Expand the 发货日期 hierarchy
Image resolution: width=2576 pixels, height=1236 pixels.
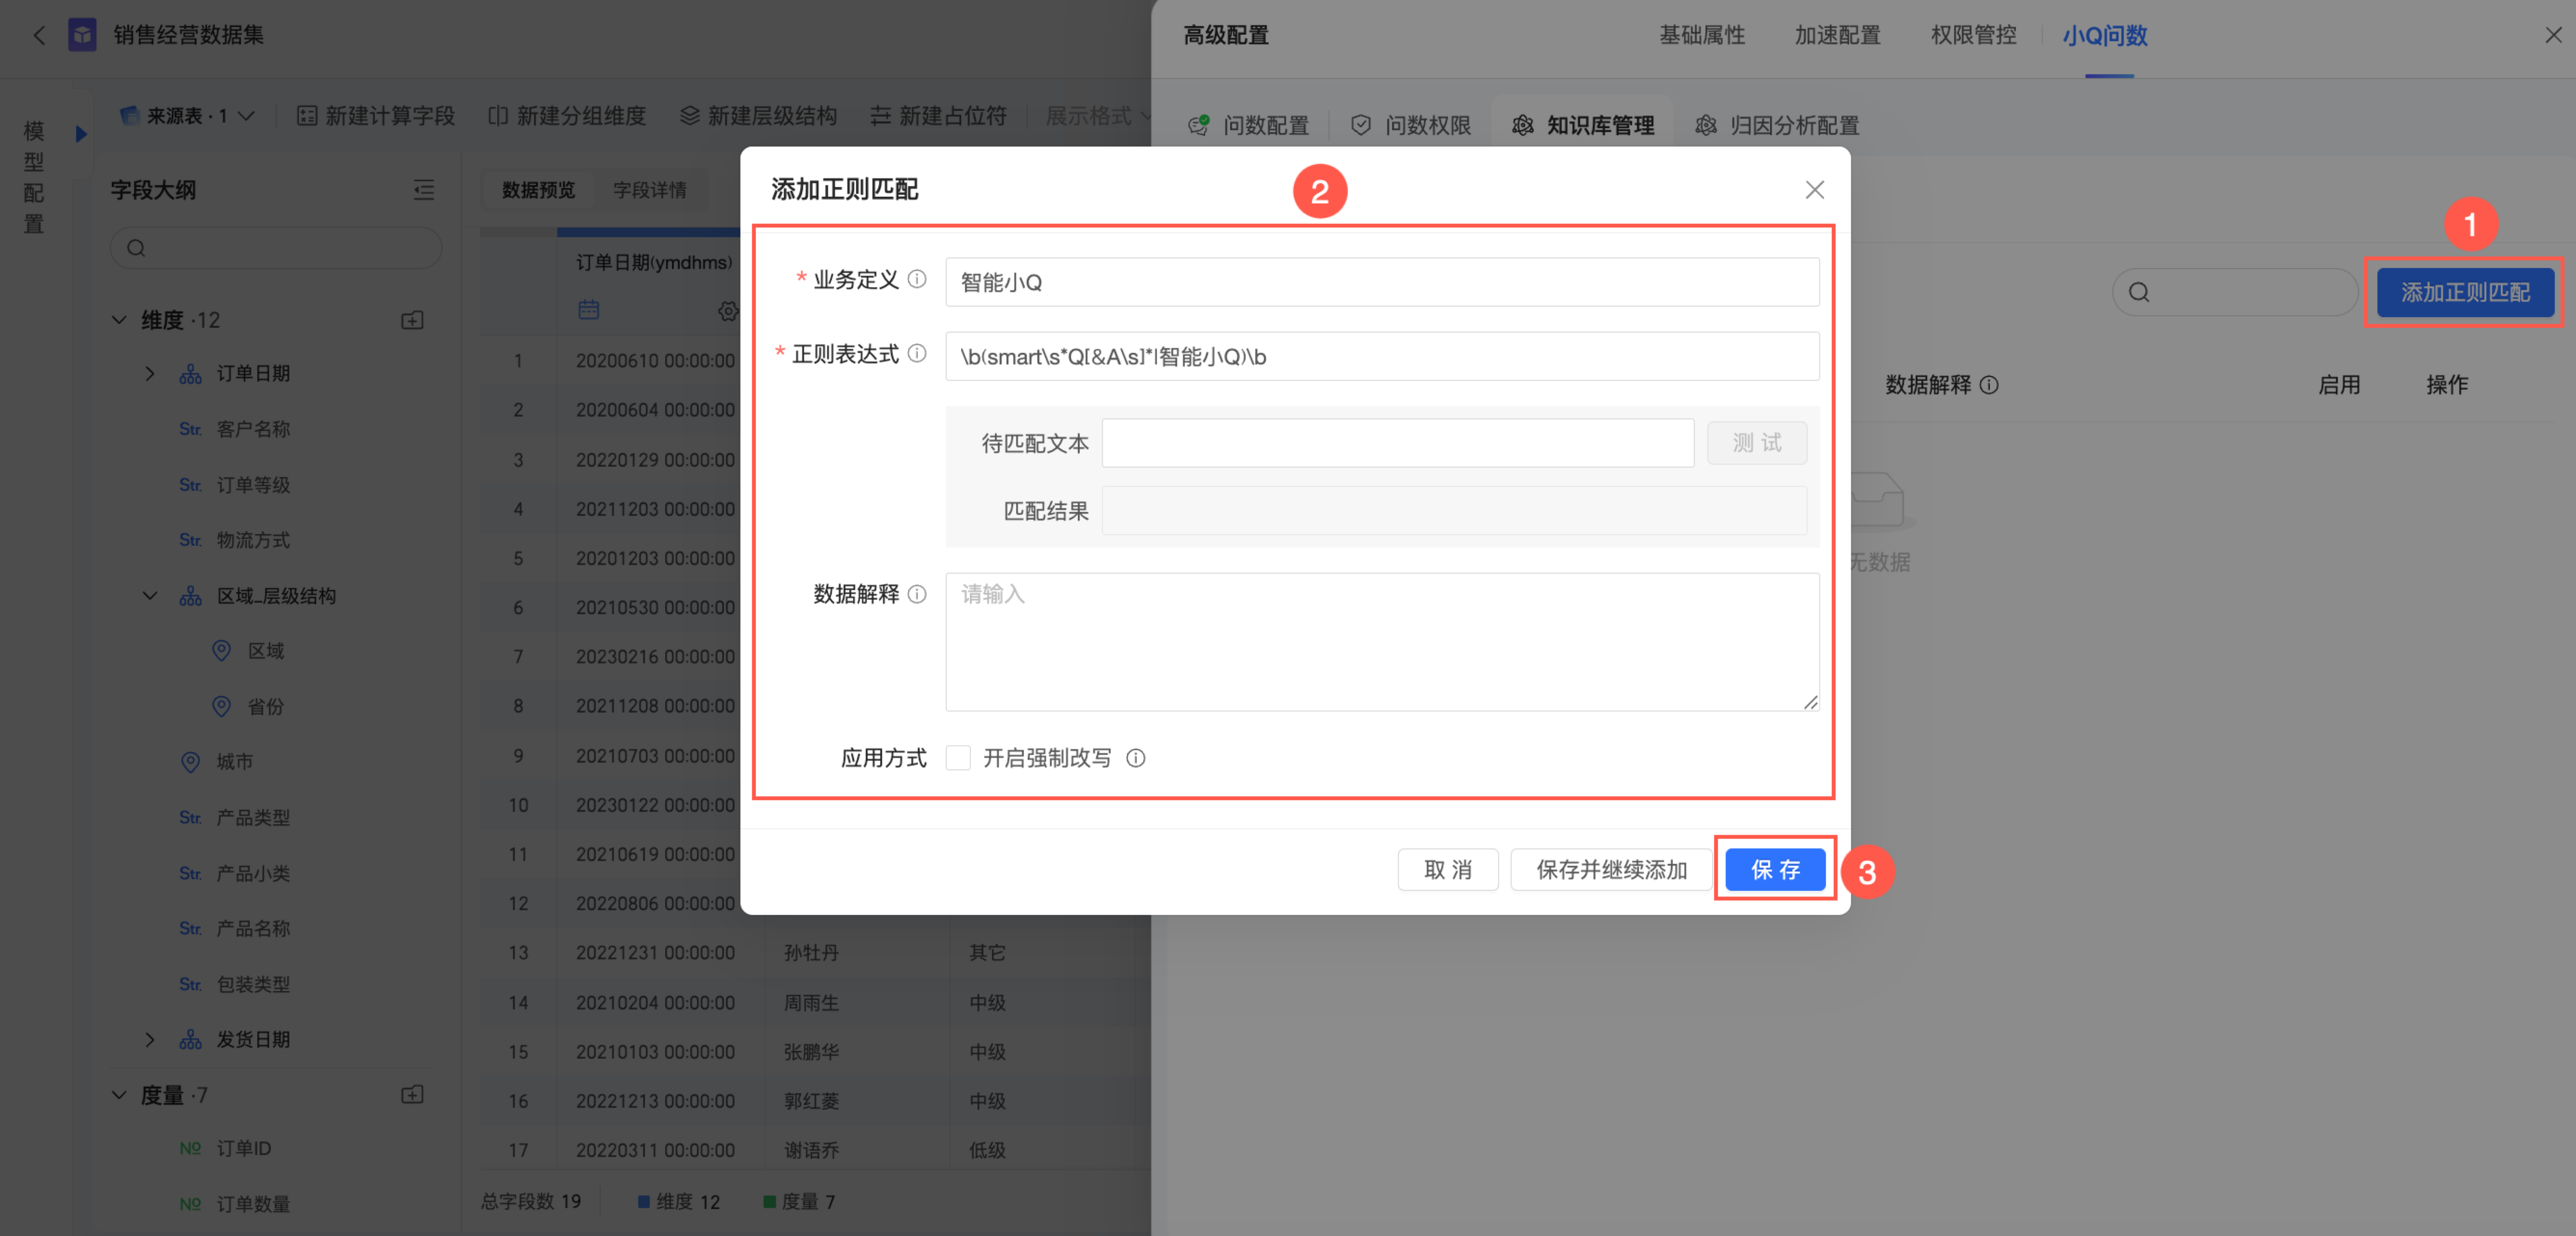[x=149, y=1040]
